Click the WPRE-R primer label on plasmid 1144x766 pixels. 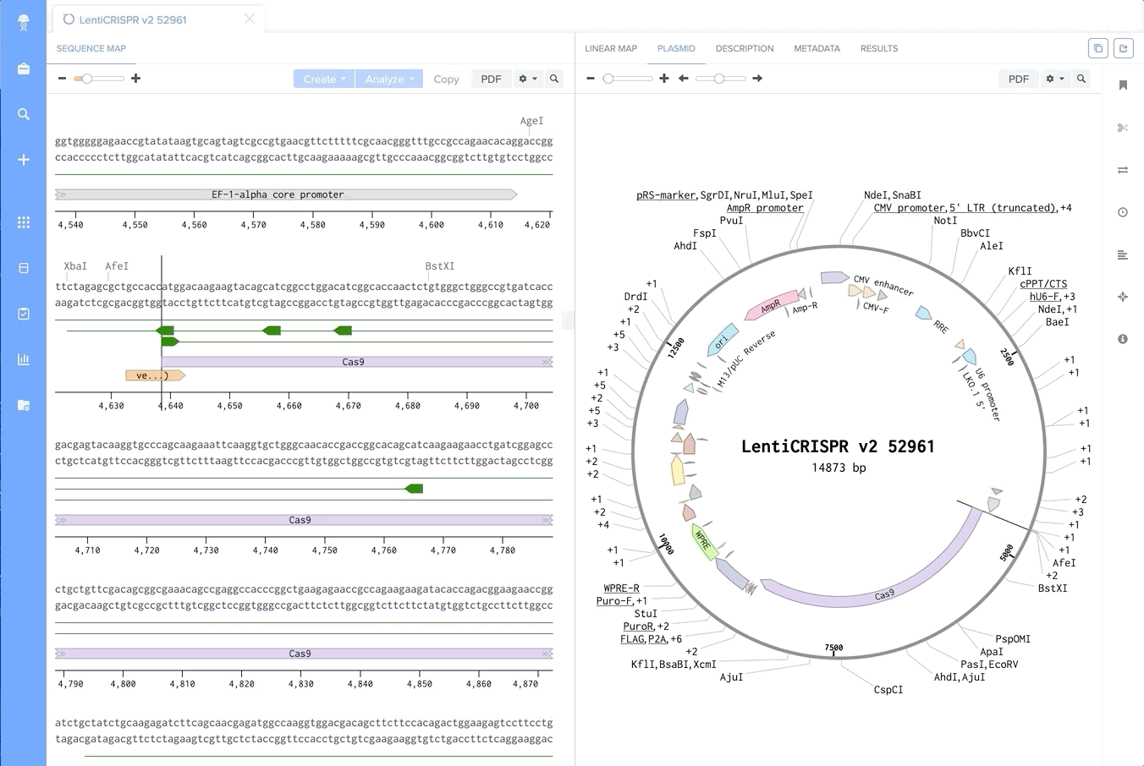pos(621,588)
